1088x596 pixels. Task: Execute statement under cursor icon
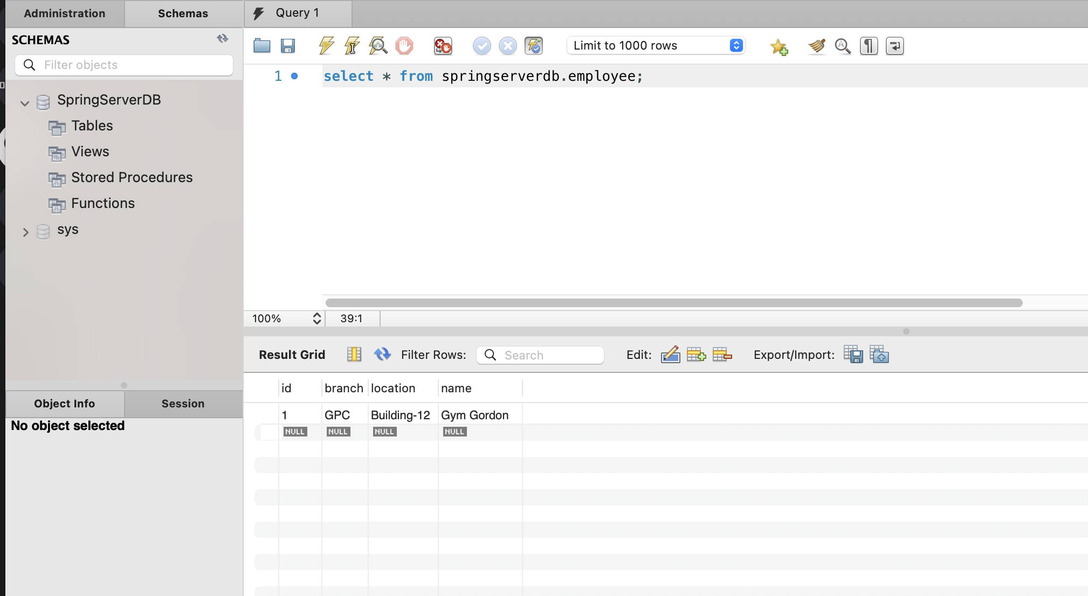point(352,46)
